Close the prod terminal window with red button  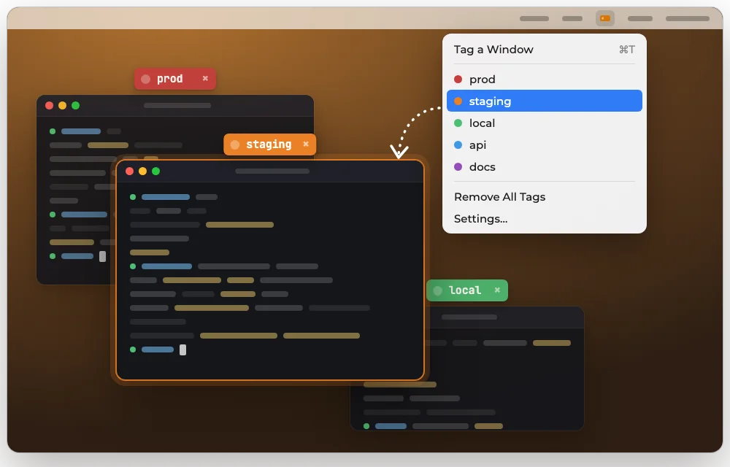pos(49,106)
